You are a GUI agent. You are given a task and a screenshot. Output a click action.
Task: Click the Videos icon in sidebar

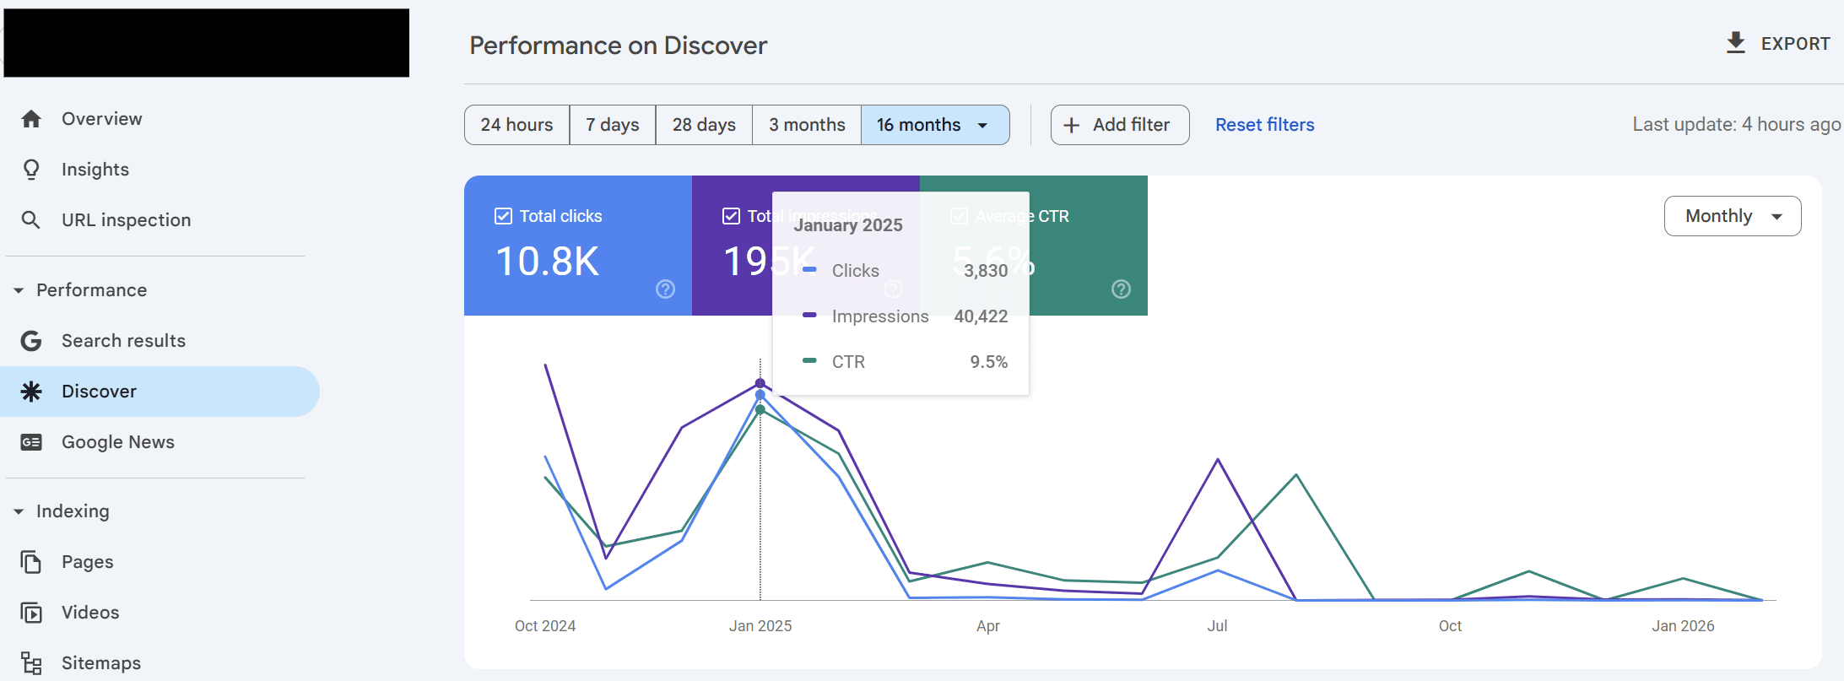tap(31, 613)
